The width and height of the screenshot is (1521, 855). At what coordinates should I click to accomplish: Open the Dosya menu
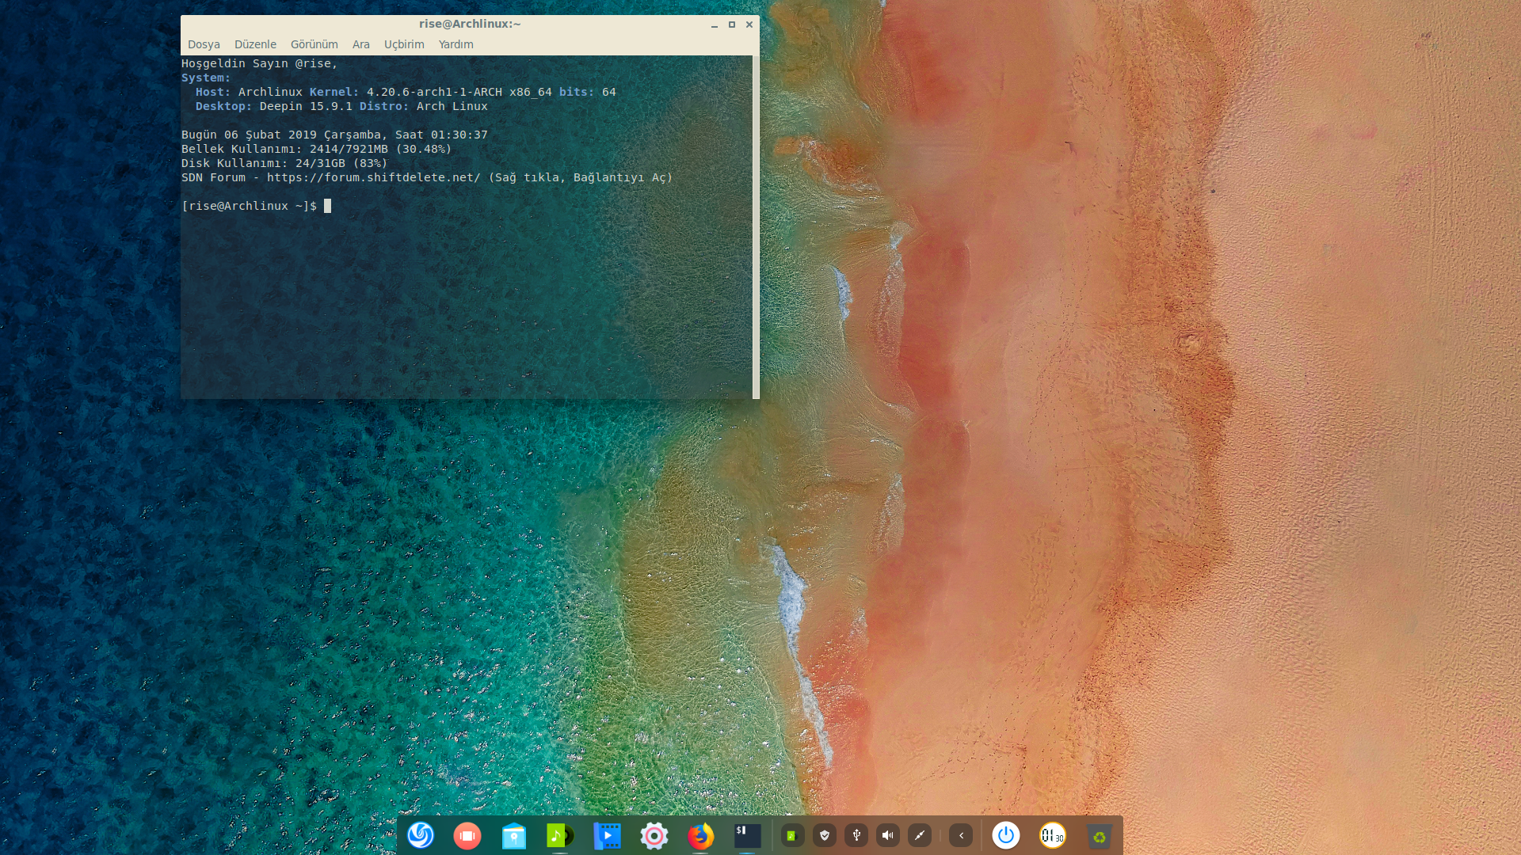click(x=204, y=44)
